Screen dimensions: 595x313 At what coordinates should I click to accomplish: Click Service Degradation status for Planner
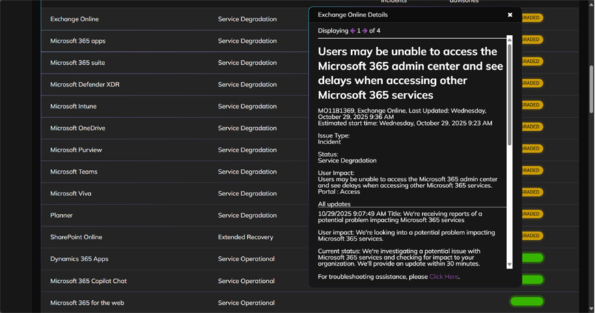pyautogui.click(x=247, y=215)
